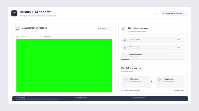Viewport: 199px width, 111px height.
Task: Click Sync on the Suggested next step row
Action: pos(179,55)
